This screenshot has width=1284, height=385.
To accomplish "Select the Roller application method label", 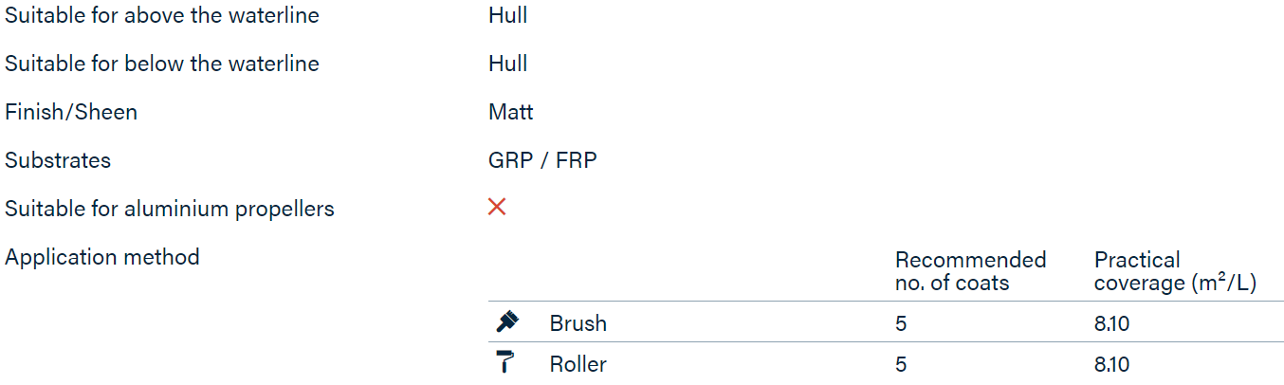I will tap(578, 364).
